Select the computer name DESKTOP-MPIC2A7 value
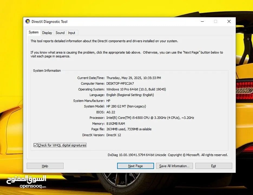 click(x=120, y=83)
